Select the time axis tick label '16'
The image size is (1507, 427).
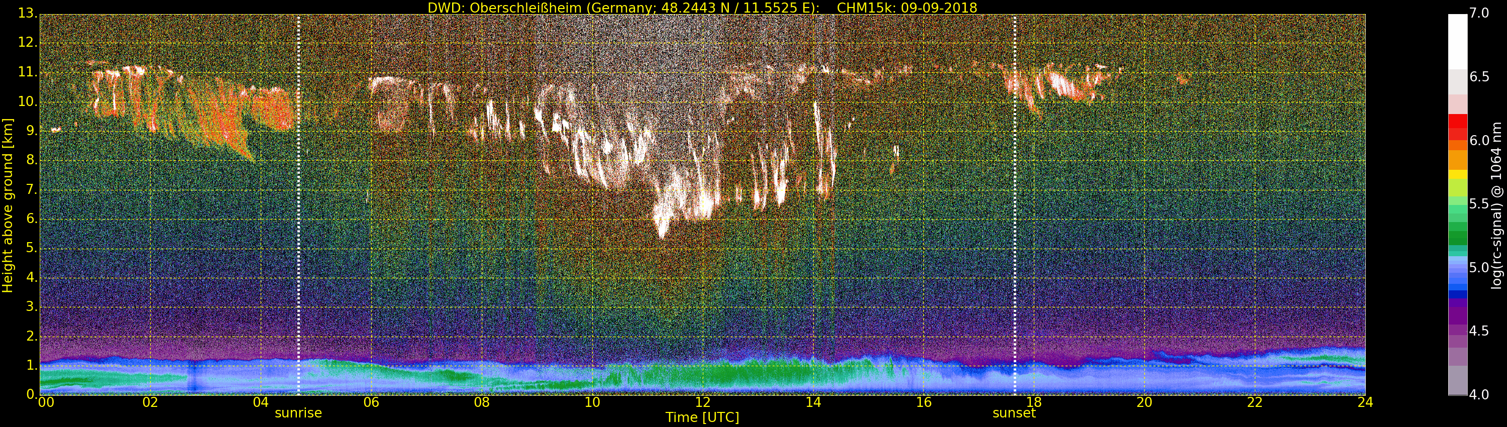(924, 402)
